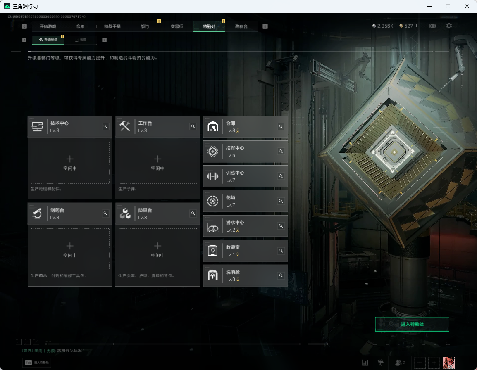
Task: Inspect 仓库 Lv.8 with its magnifier icon
Action: 281,126
